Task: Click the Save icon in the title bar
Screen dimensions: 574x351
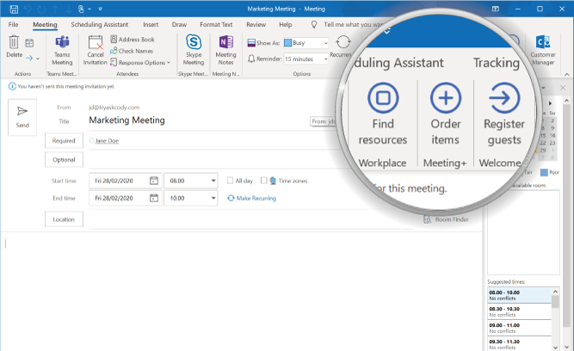Action: click(x=14, y=9)
